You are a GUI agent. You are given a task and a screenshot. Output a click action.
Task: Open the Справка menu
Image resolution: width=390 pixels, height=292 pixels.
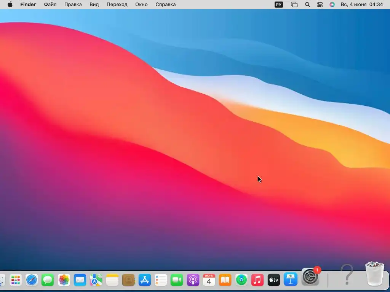(166, 5)
